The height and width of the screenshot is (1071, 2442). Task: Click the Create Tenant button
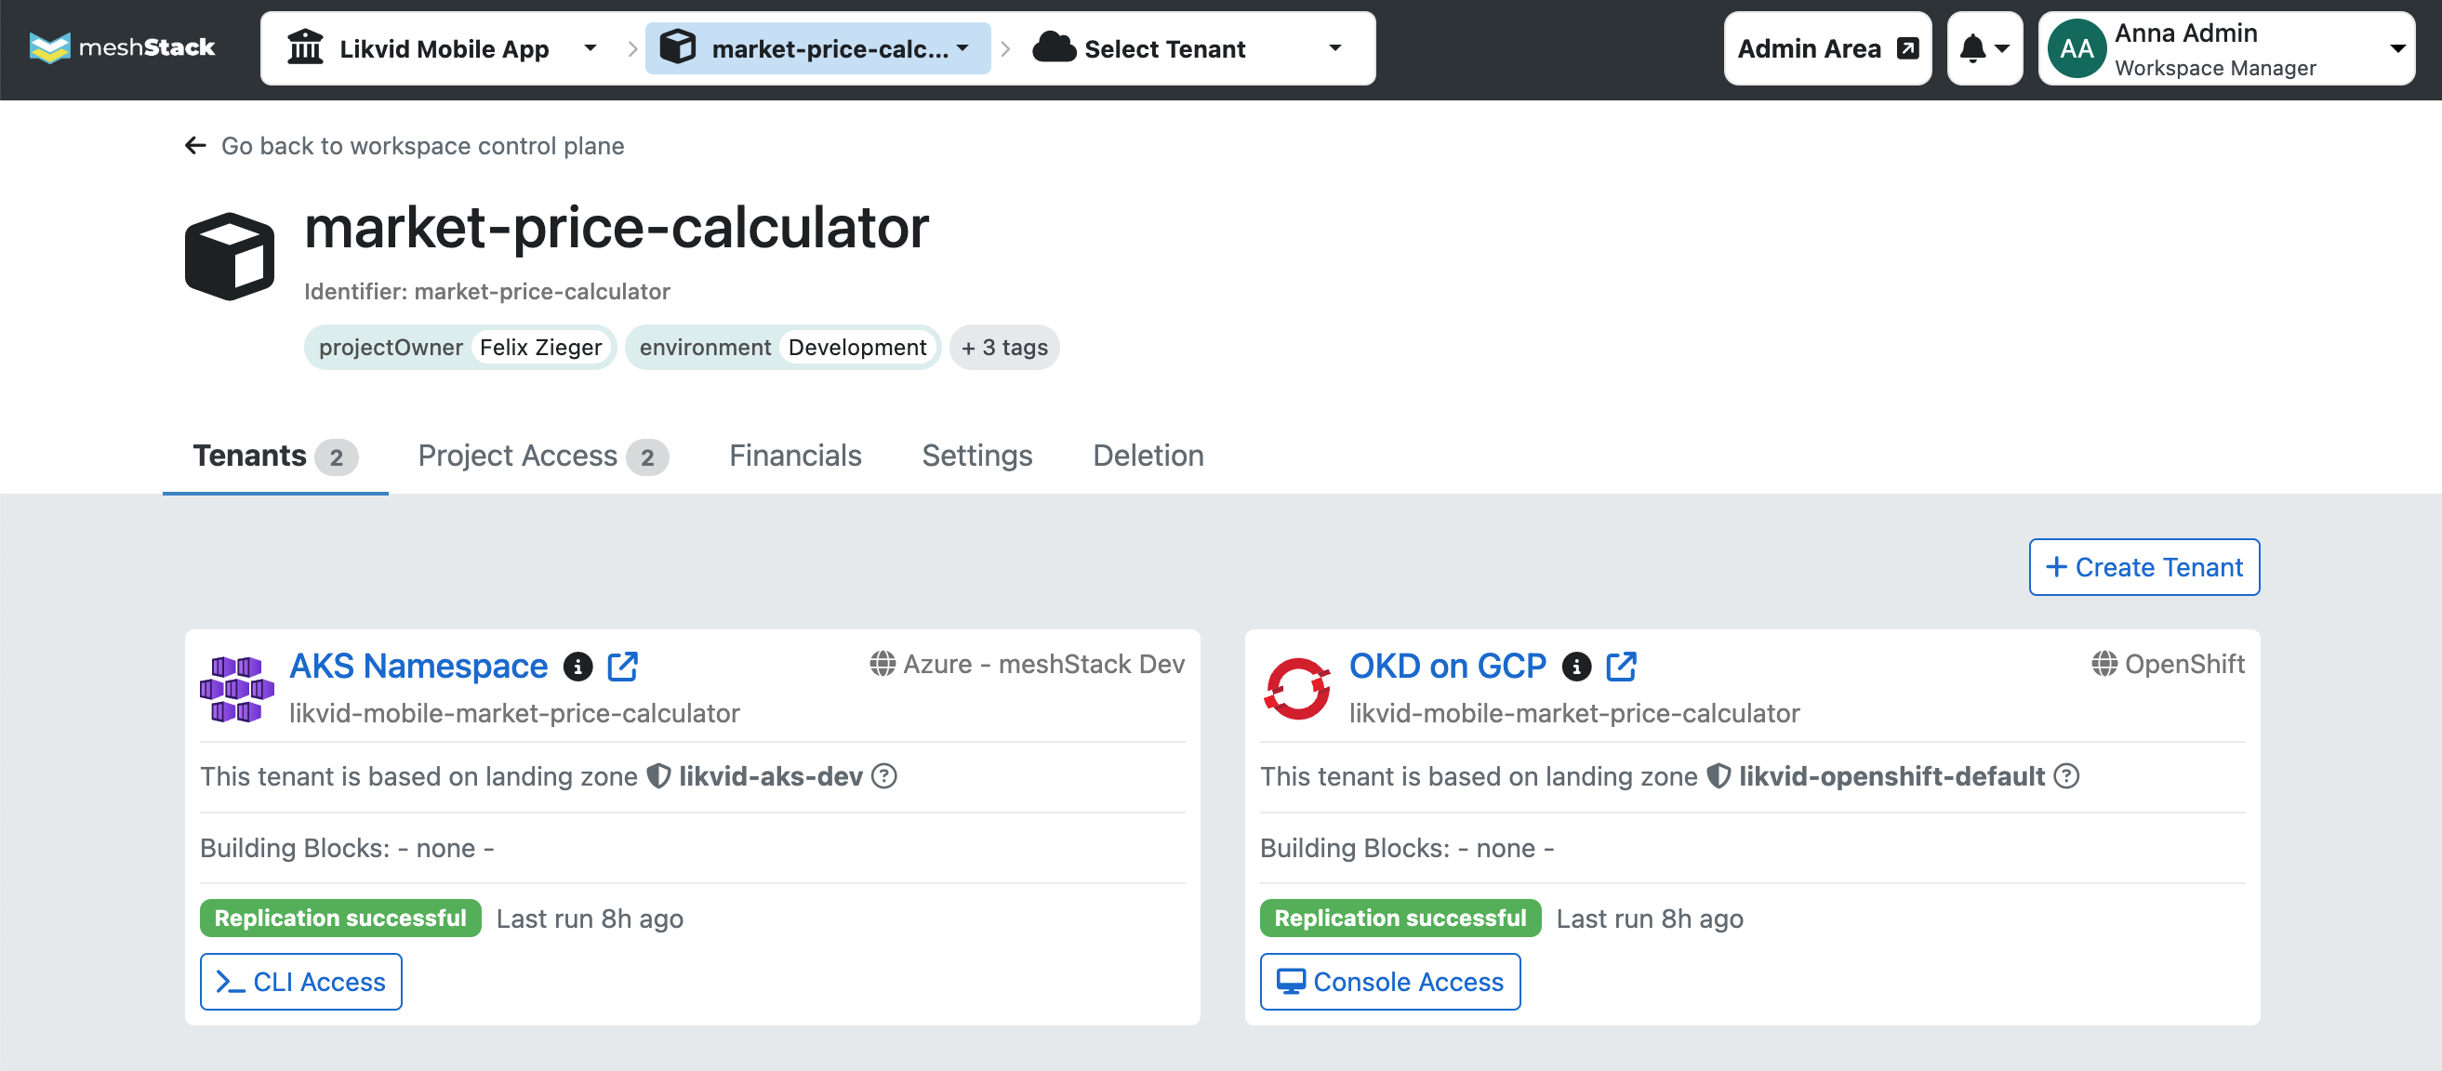click(2143, 567)
